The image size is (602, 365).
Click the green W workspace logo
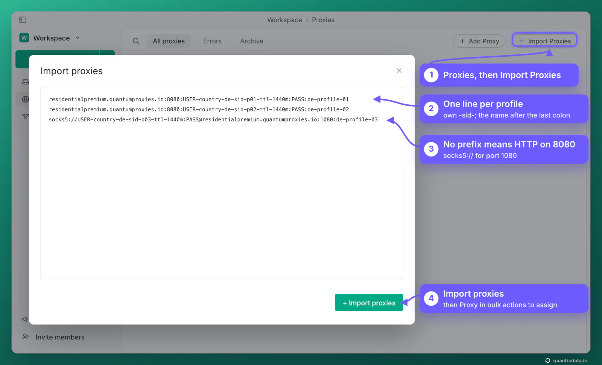[x=24, y=38]
